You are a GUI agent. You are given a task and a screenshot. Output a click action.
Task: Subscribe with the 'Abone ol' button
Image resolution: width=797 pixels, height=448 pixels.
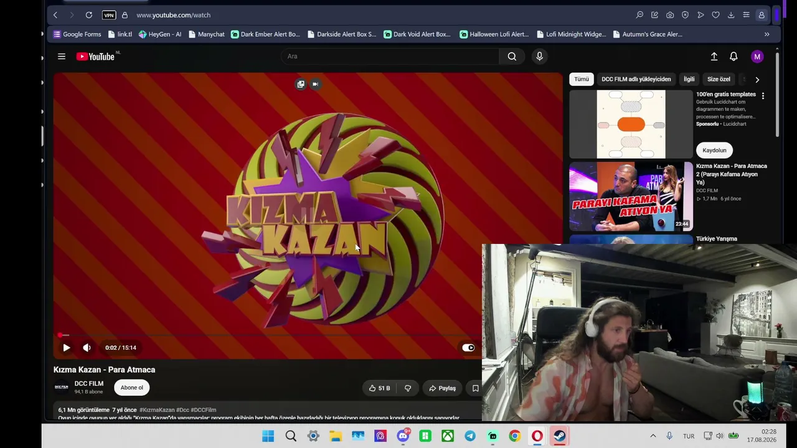tap(132, 388)
